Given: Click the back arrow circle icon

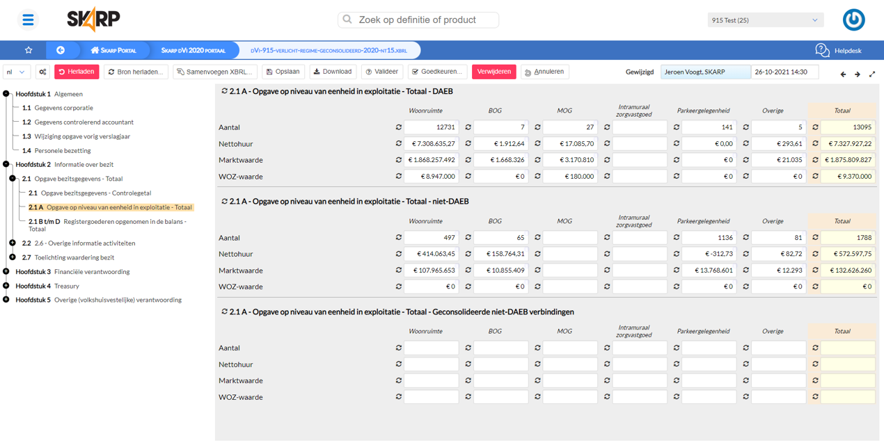Looking at the screenshot, I should [61, 50].
